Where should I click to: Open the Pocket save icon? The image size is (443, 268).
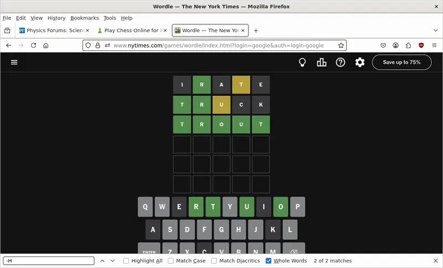(383, 45)
